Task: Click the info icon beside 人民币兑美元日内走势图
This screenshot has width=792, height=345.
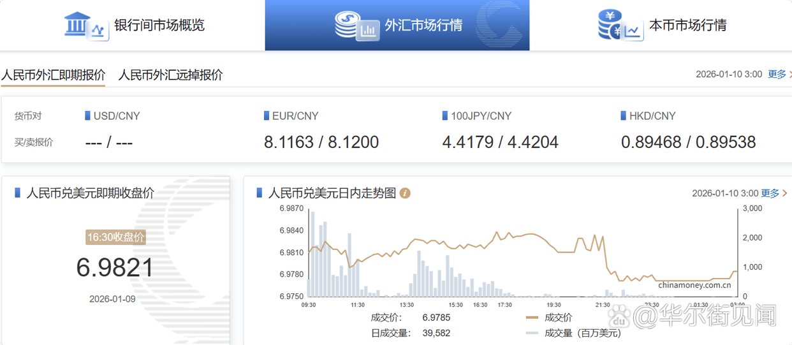Action: coord(405,193)
